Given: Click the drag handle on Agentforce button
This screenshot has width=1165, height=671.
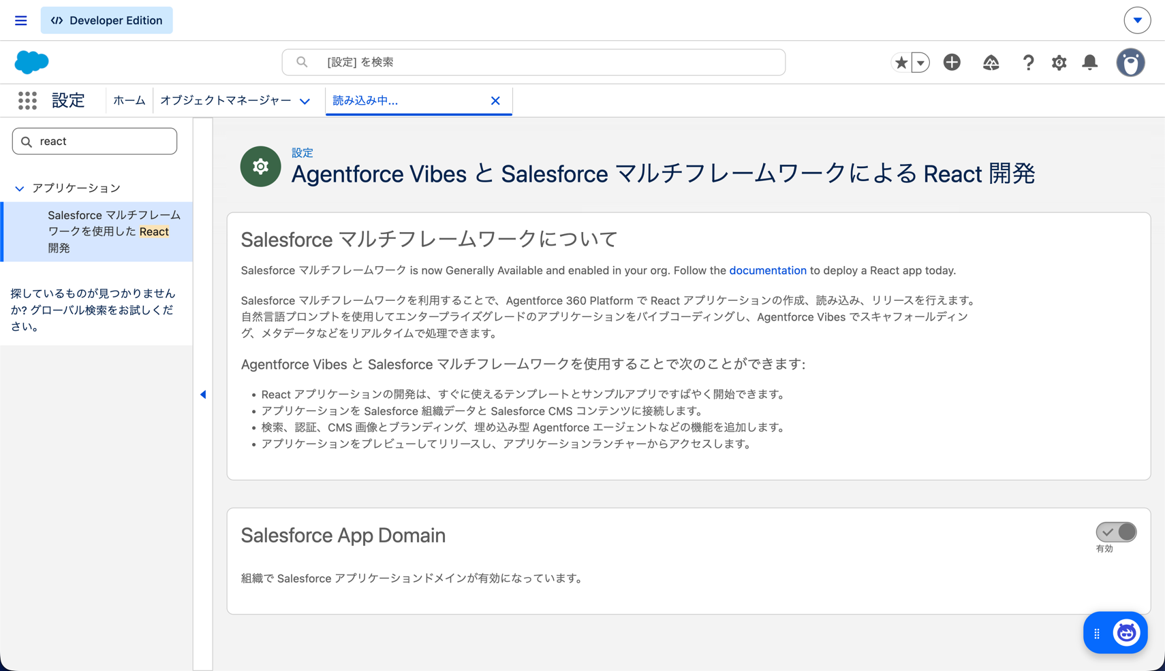Looking at the screenshot, I should [x=1097, y=634].
